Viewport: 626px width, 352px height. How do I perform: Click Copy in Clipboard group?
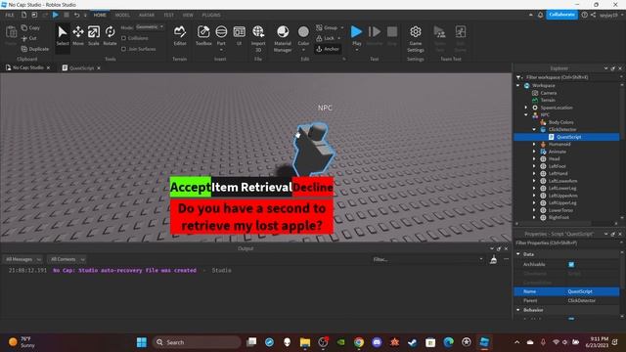pyautogui.click(x=30, y=27)
